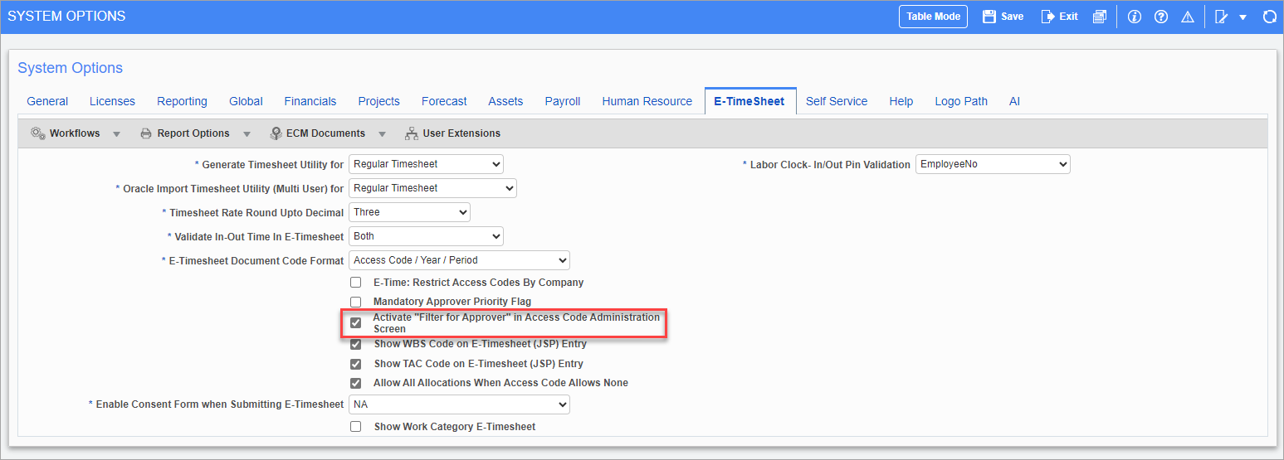Check Show Work Category E-Timesheet

click(355, 427)
